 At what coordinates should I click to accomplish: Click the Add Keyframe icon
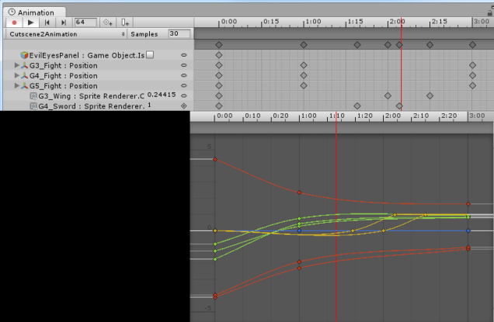(x=108, y=23)
